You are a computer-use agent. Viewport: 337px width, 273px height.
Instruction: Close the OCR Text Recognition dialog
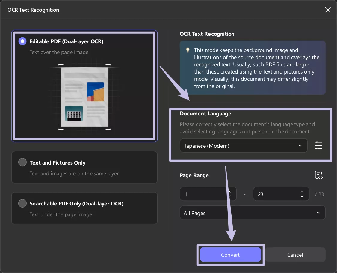(328, 10)
